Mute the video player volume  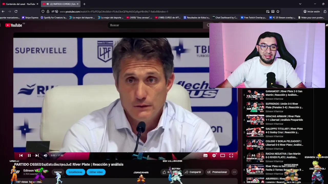45,155
